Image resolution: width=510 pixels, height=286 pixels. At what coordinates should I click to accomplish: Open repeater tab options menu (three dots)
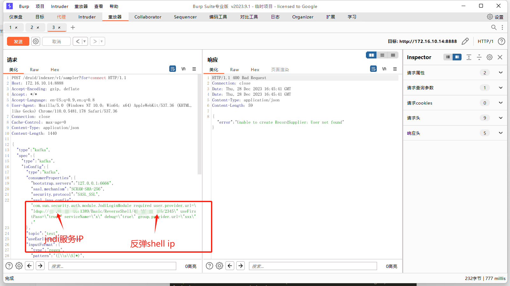(x=502, y=27)
